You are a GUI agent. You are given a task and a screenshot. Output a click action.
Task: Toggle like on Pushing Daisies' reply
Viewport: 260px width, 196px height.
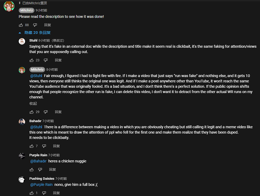(x=32, y=193)
